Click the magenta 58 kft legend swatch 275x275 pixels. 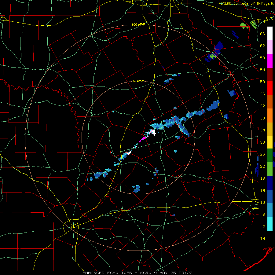coord(270,61)
